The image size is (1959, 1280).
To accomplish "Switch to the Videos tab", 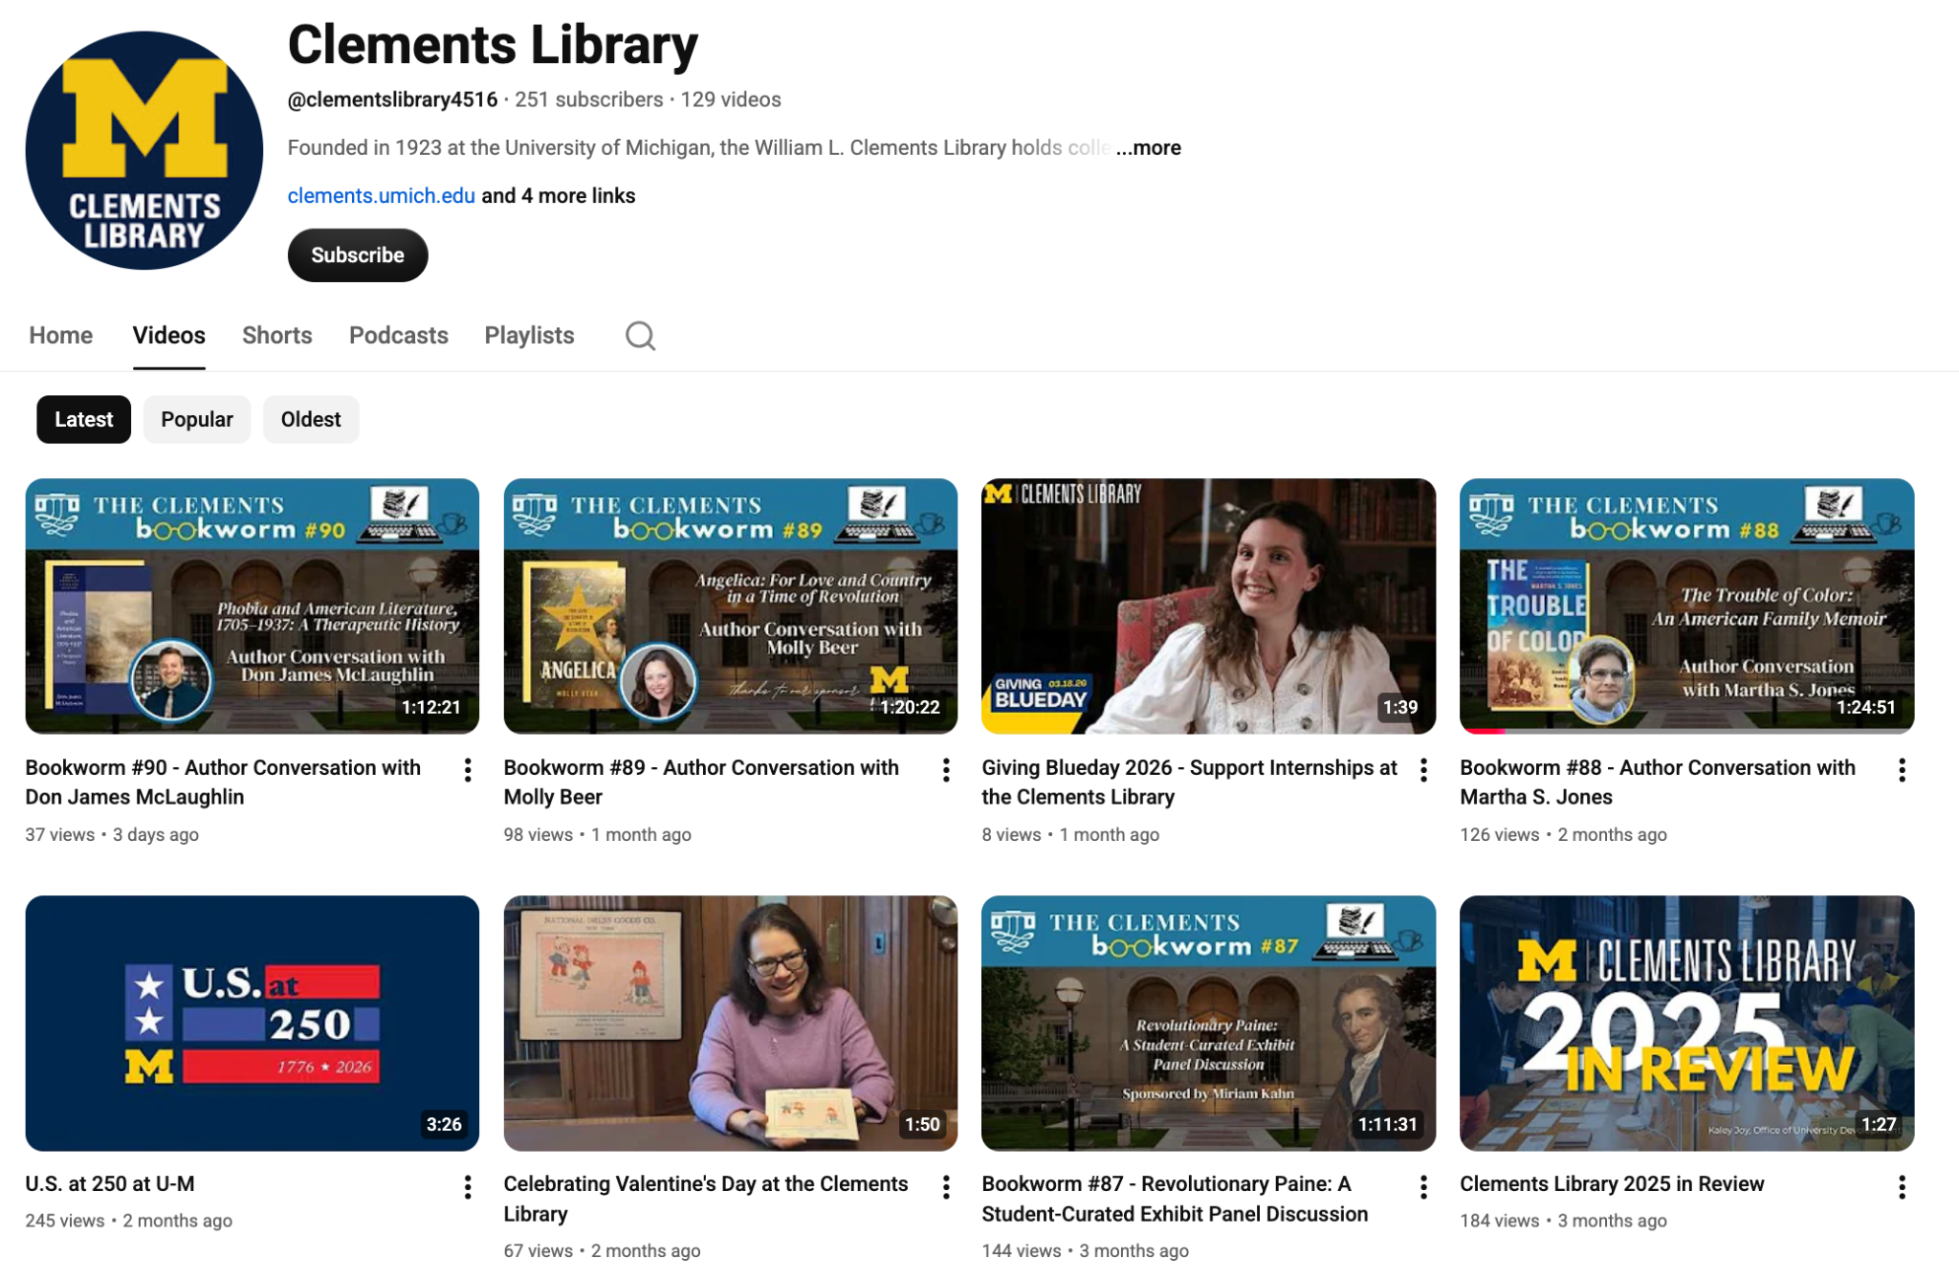I will coord(169,335).
